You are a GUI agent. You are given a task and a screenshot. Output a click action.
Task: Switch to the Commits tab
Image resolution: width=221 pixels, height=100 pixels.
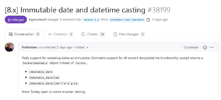[60, 34]
